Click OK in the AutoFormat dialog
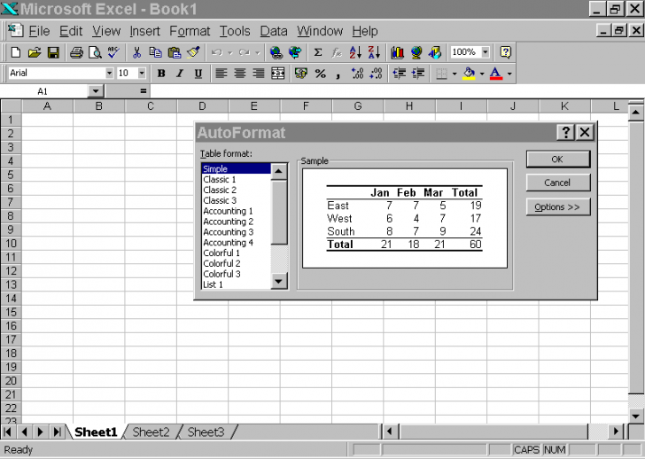Viewport: 645px width, 459px height. coord(558,159)
